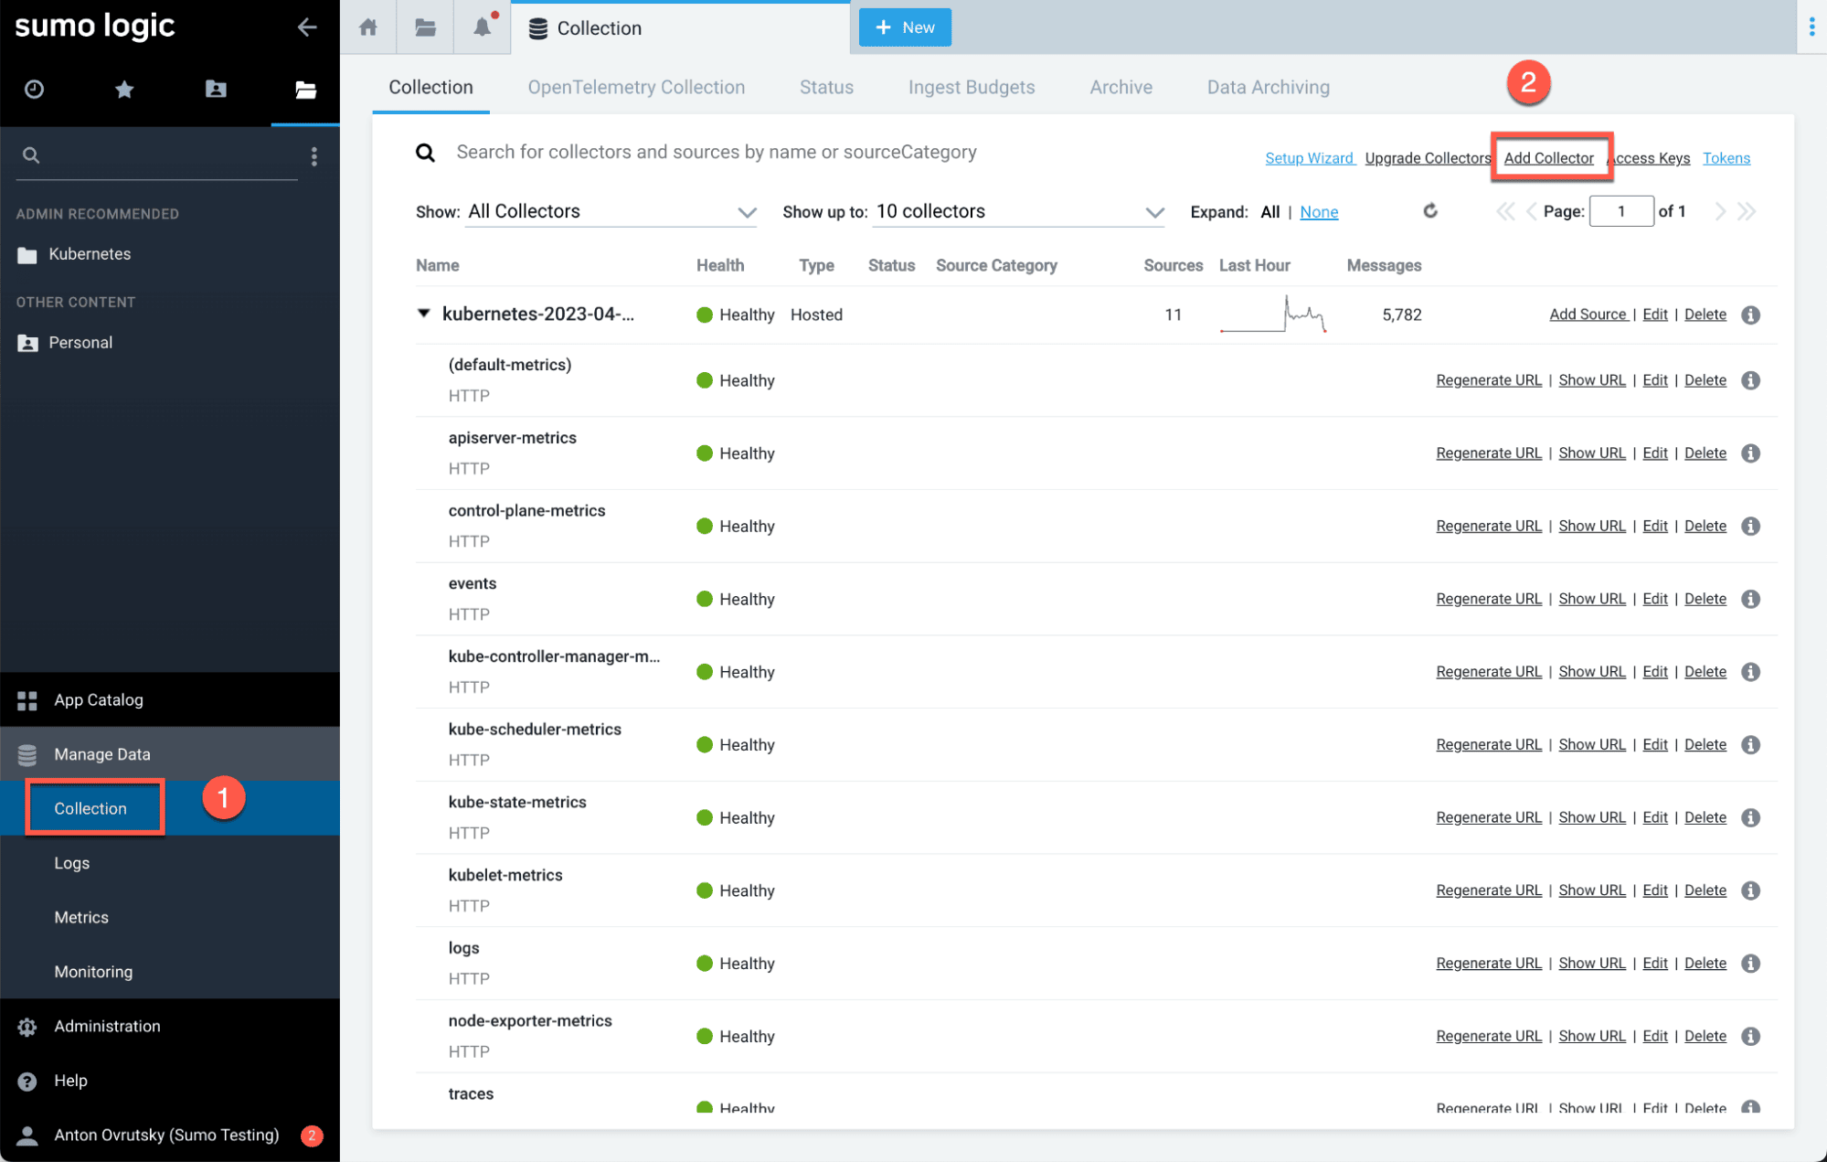Collapse the sidebar with the back arrow
The width and height of the screenshot is (1827, 1162).
coord(307,27)
